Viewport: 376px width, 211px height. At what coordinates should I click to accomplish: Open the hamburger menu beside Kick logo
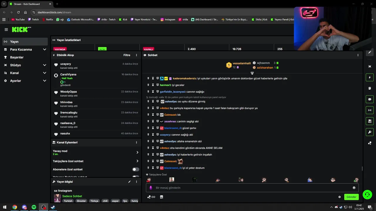6,30
